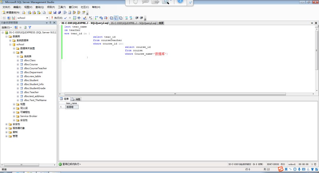Click the Save All icon in toolbar
This screenshot has height=173, width=319.
[59, 12]
